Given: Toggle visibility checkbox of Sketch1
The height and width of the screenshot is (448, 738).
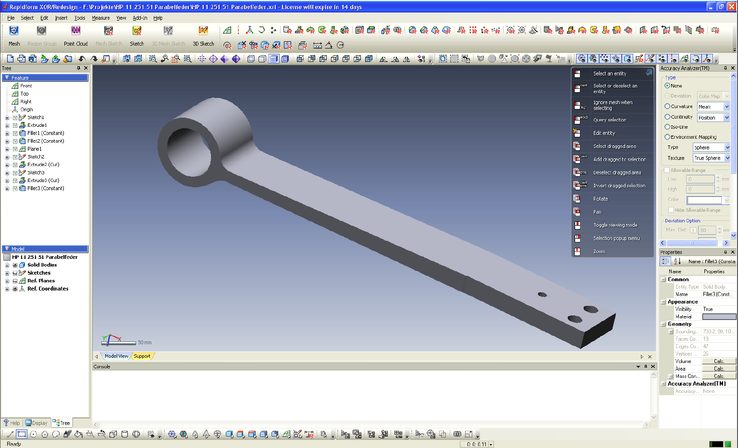Looking at the screenshot, I should 15,117.
